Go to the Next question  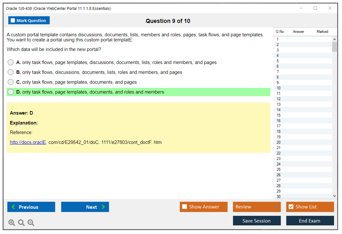tap(85, 207)
